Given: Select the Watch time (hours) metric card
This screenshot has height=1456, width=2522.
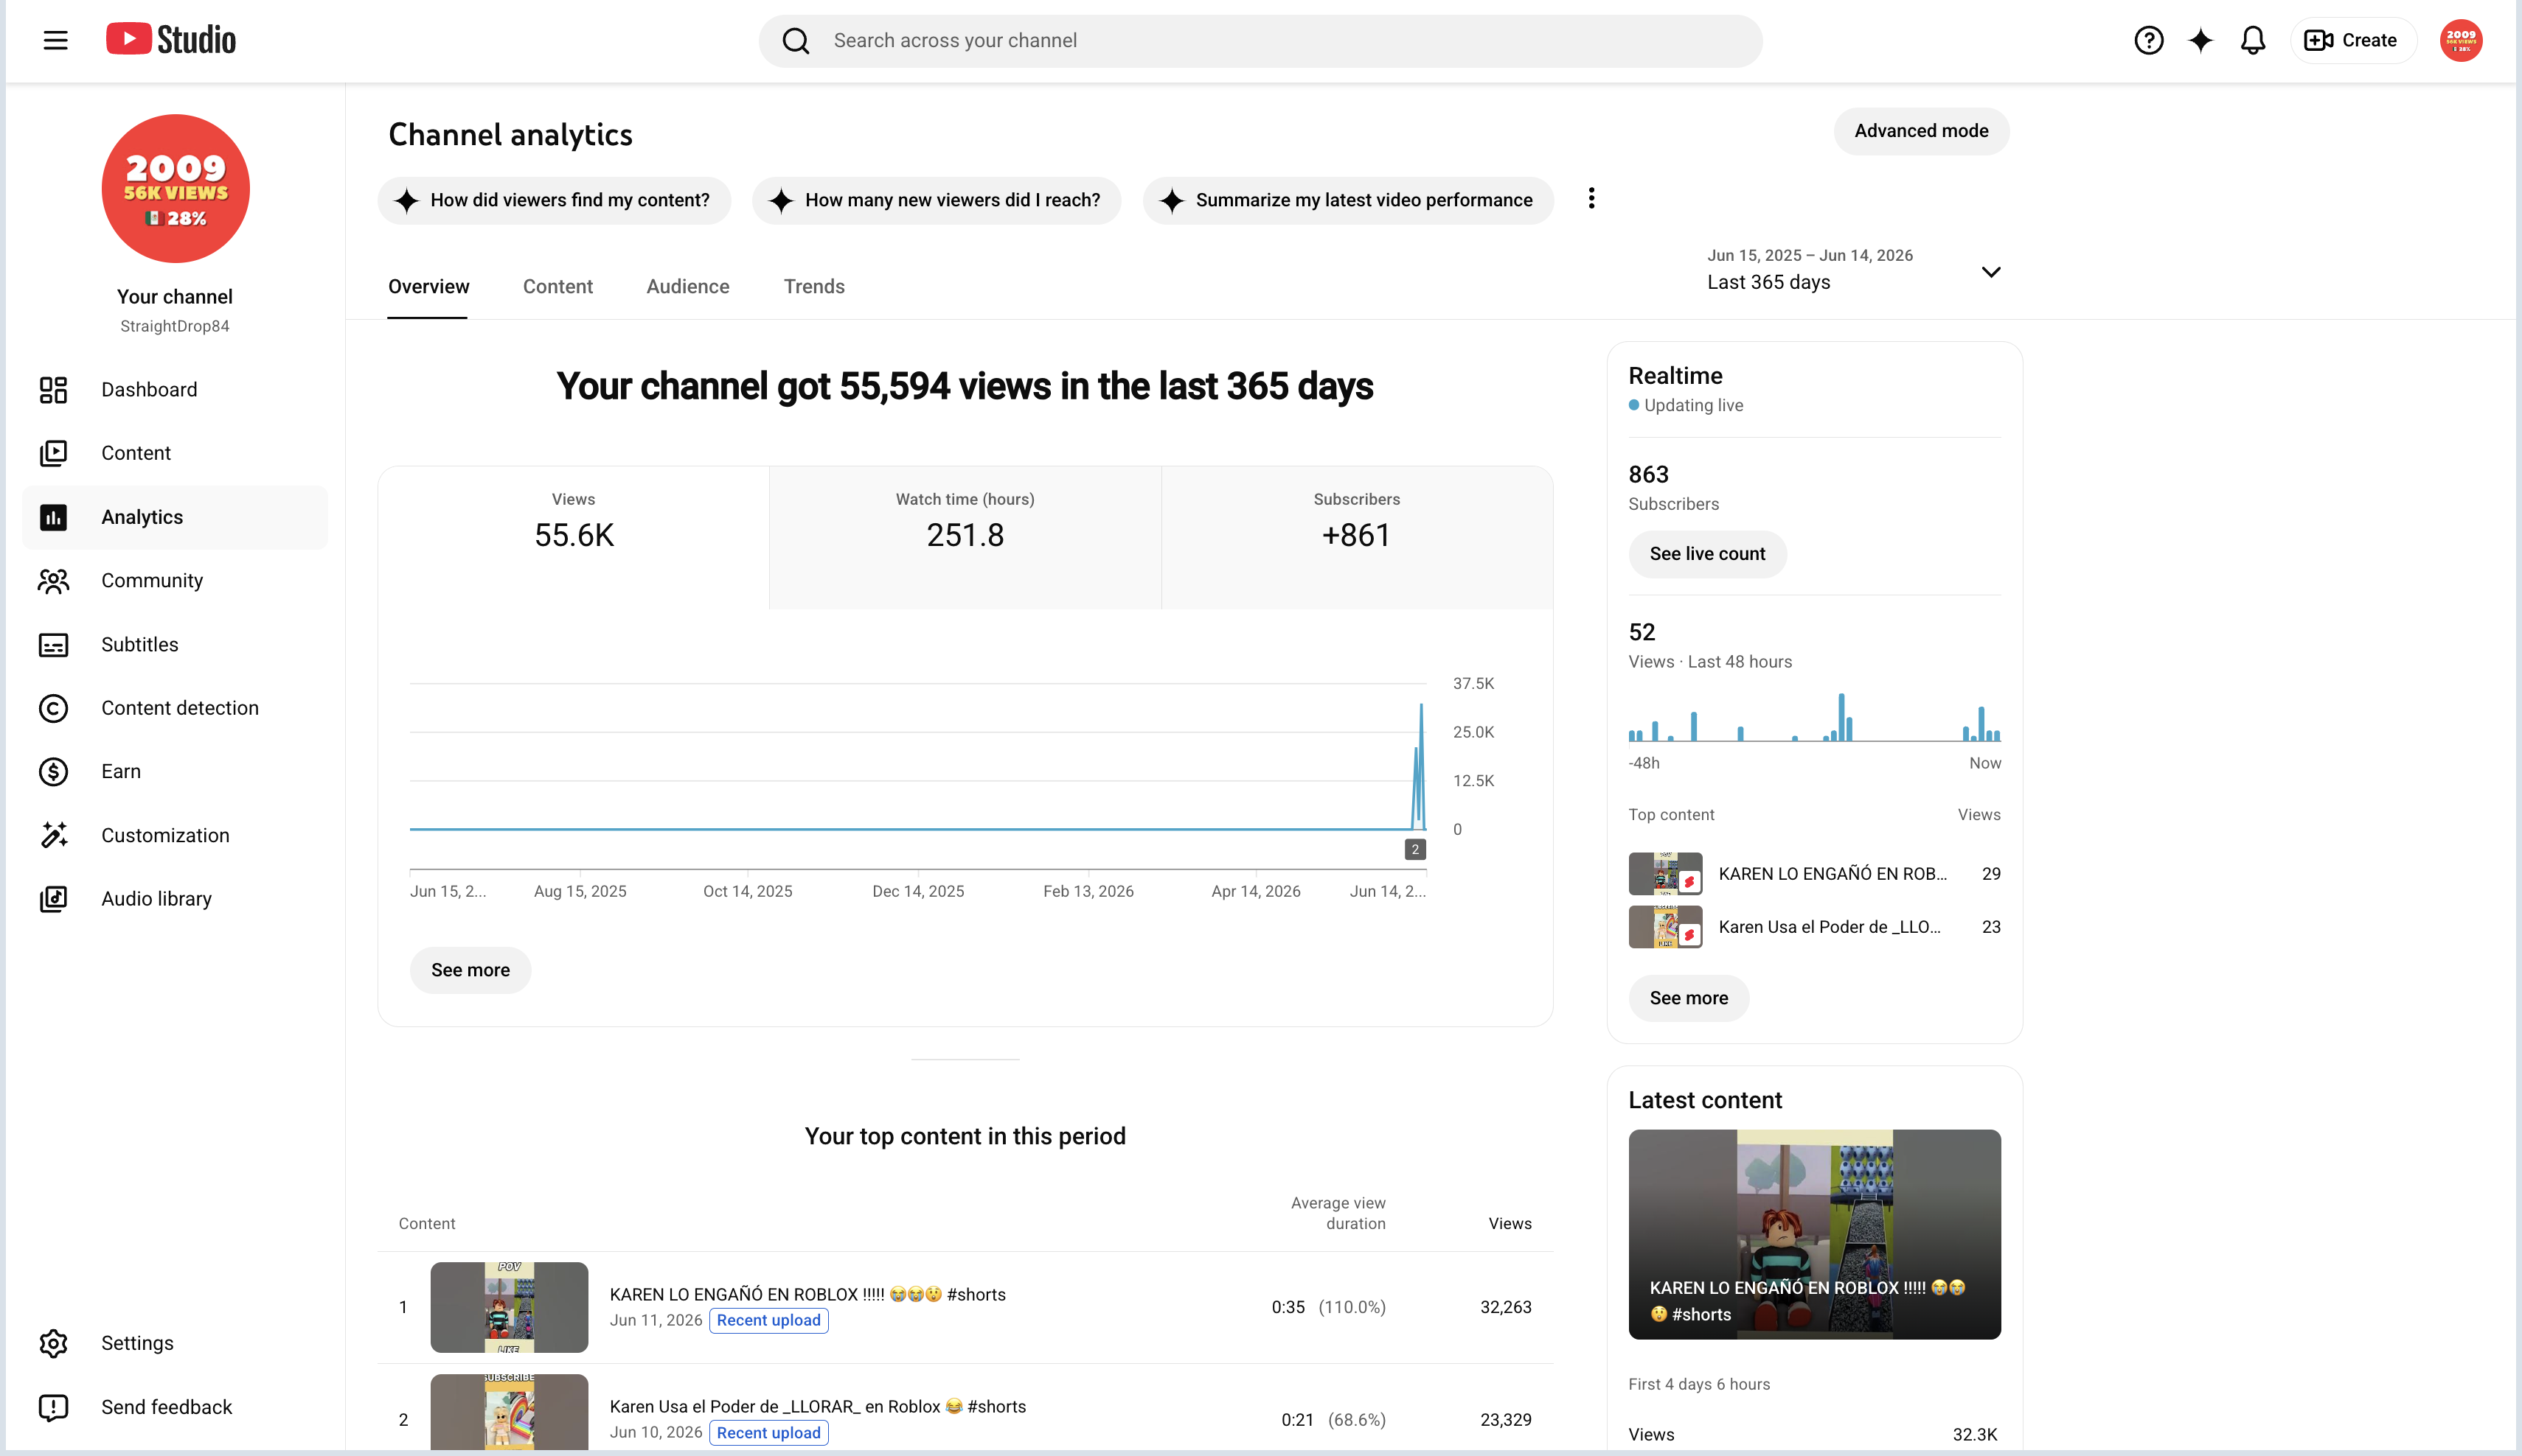Looking at the screenshot, I should pos(965,537).
